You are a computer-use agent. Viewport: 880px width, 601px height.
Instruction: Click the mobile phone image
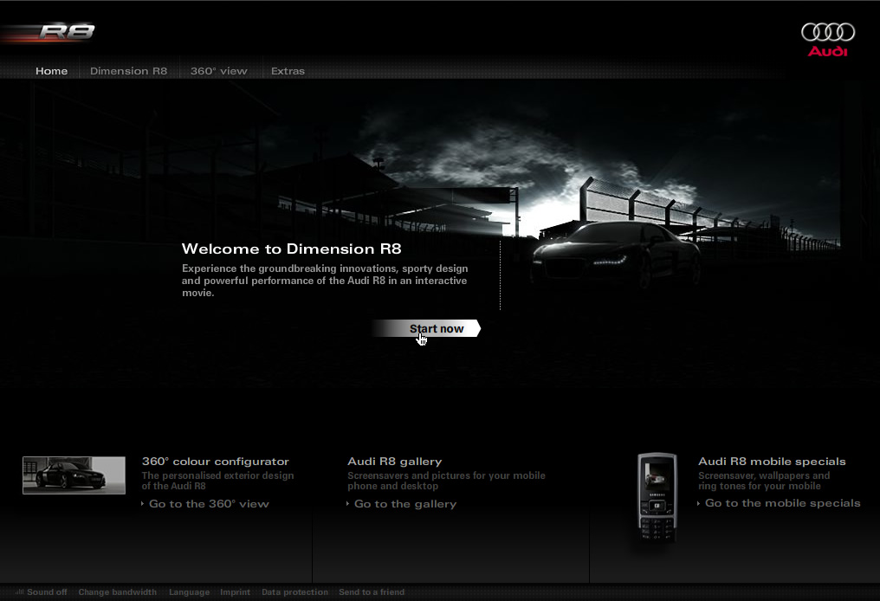[657, 497]
